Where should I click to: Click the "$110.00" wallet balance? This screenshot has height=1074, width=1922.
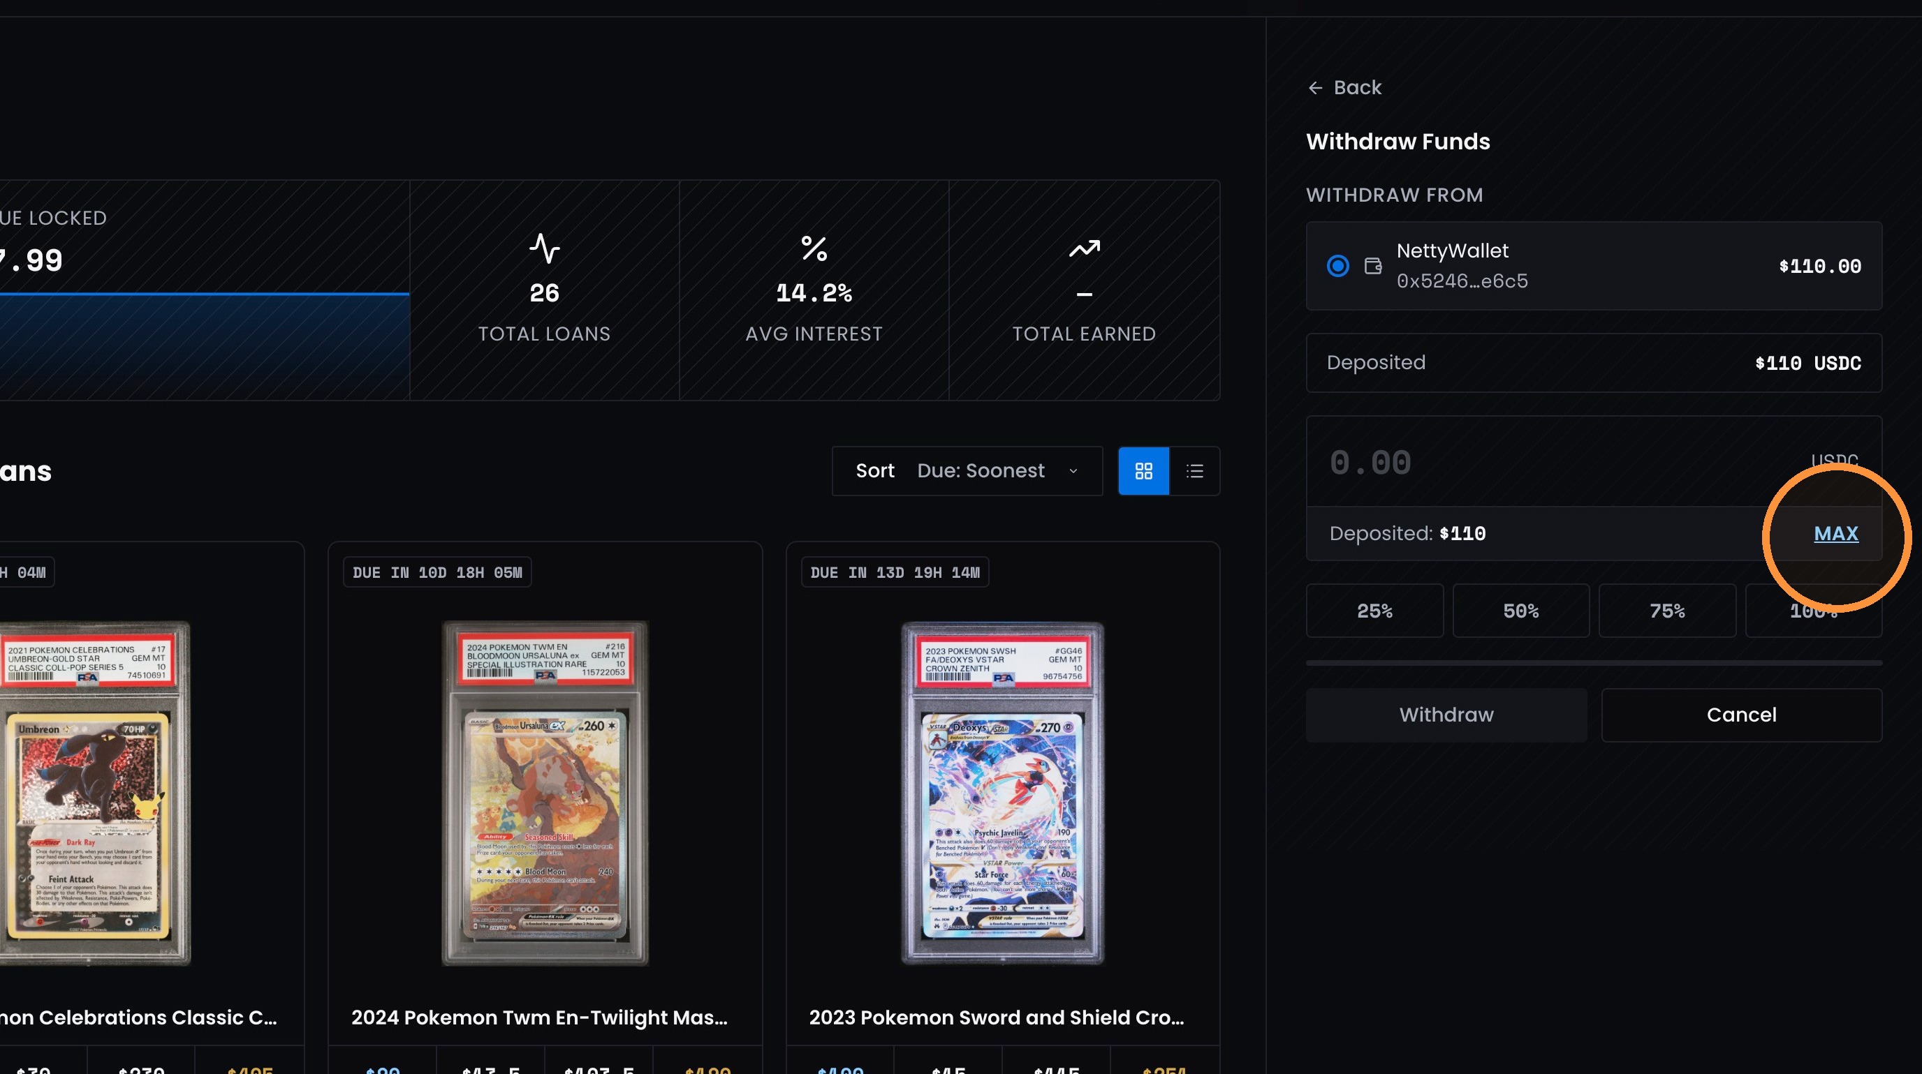[x=1820, y=266]
